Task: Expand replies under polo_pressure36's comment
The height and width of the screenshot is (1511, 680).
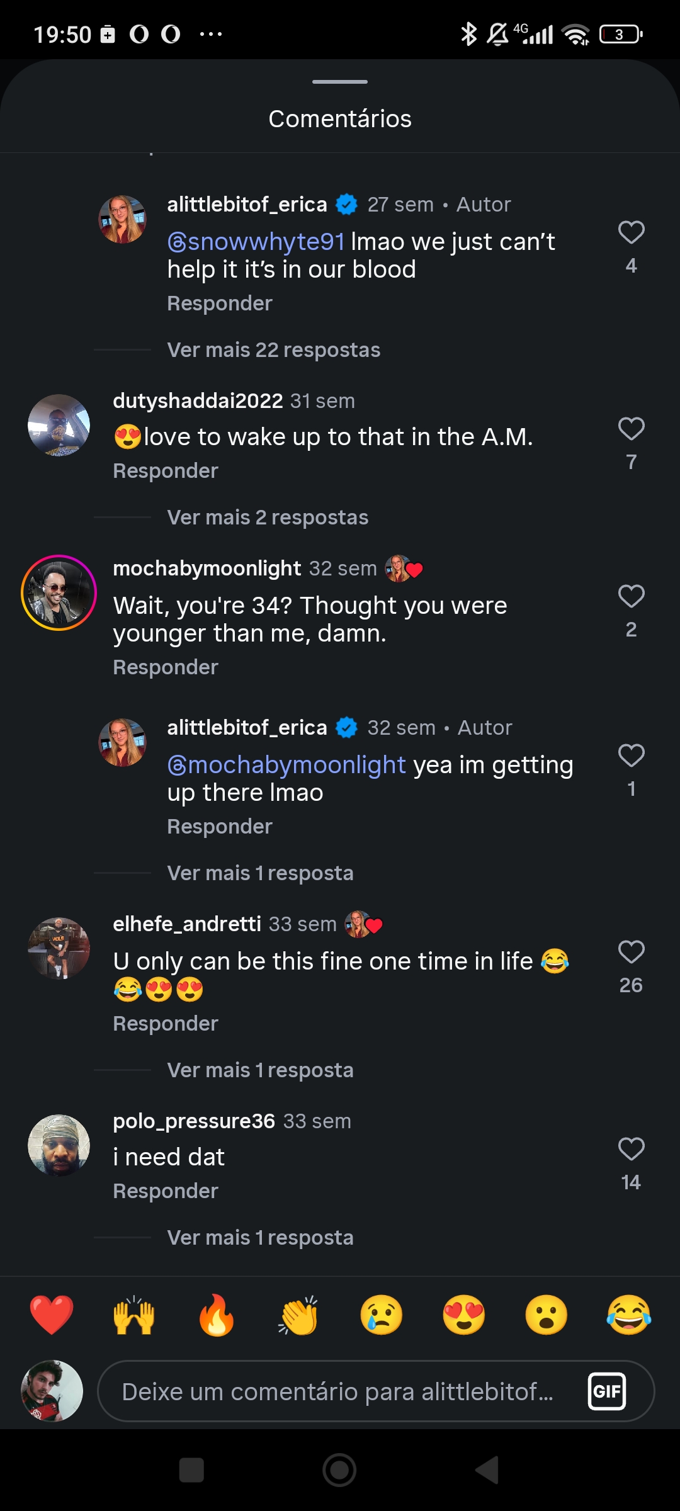Action: click(260, 1238)
